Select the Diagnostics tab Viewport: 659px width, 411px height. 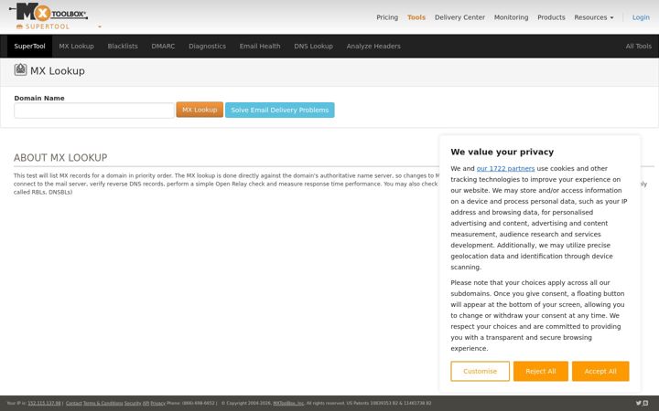(207, 47)
